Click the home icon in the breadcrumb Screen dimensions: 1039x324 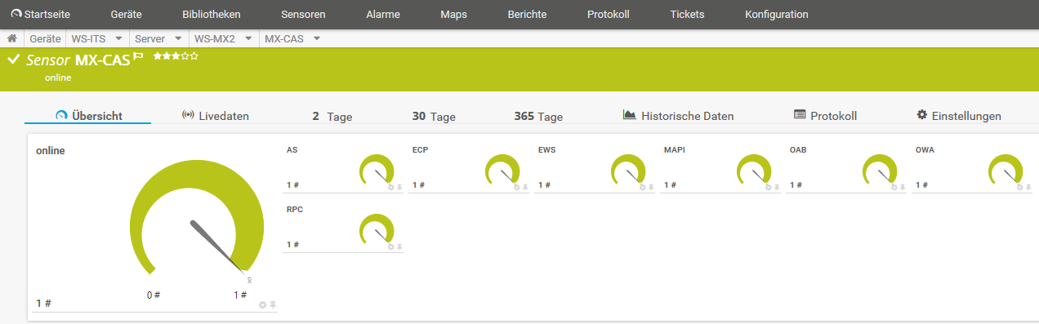coord(12,38)
